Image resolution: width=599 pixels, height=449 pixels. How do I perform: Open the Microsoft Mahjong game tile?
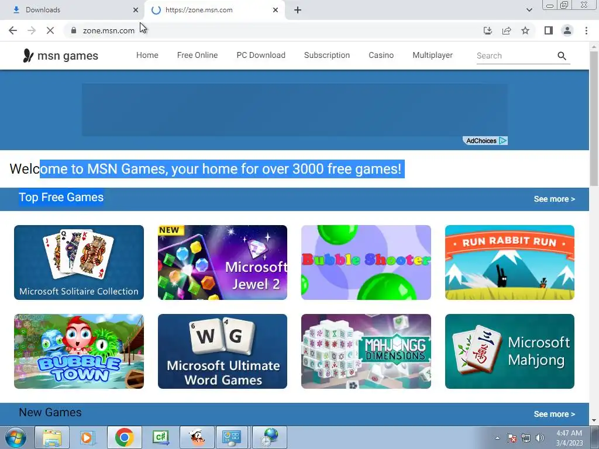(x=510, y=351)
